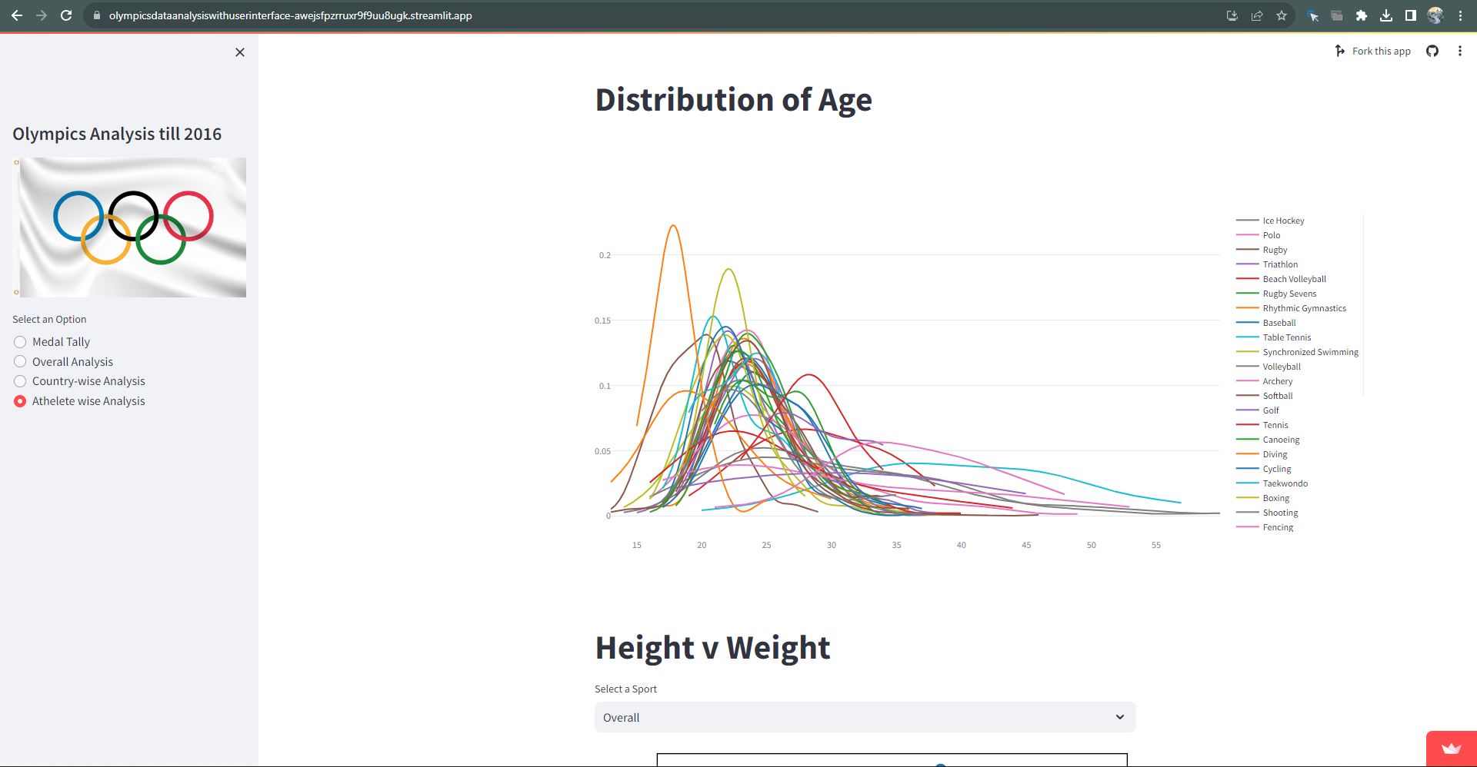Image resolution: width=1477 pixels, height=767 pixels.
Task: Reload the page
Action: (x=66, y=15)
